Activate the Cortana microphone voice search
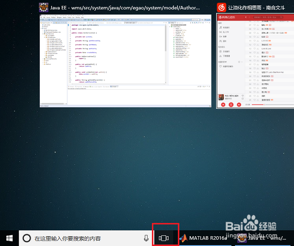The image size is (294, 246). (146, 238)
